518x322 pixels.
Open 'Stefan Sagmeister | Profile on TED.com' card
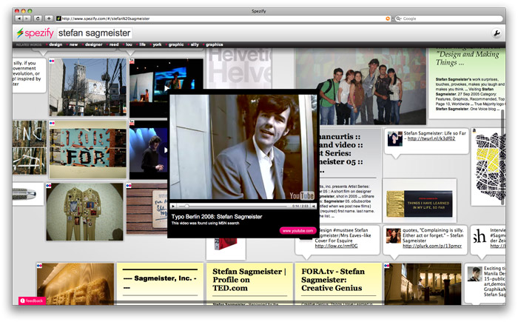pyautogui.click(x=250, y=284)
